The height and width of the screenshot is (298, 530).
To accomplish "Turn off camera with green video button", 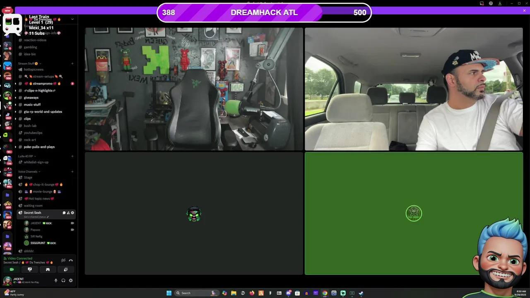I will (x=12, y=269).
